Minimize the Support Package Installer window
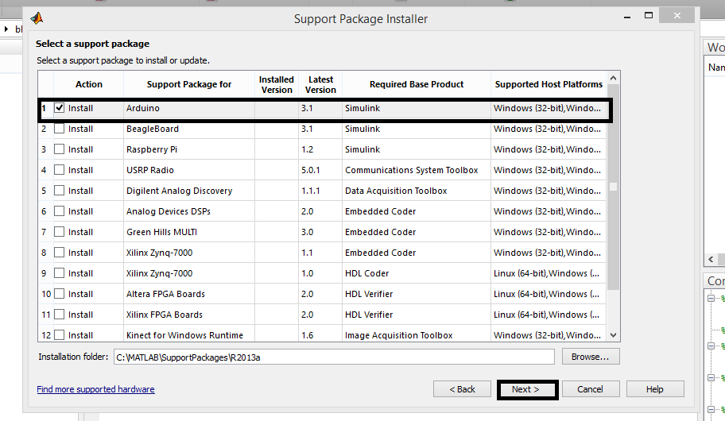 pos(627,17)
